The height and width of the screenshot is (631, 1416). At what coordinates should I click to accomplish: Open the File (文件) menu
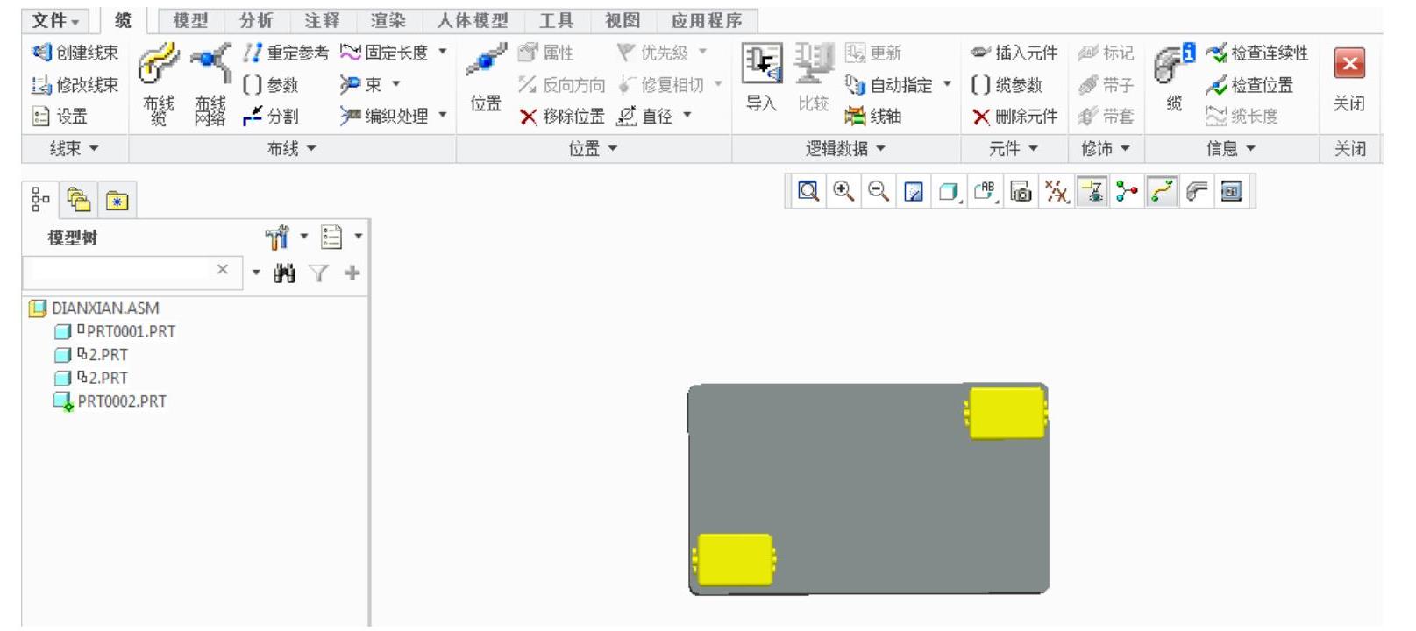click(56, 20)
